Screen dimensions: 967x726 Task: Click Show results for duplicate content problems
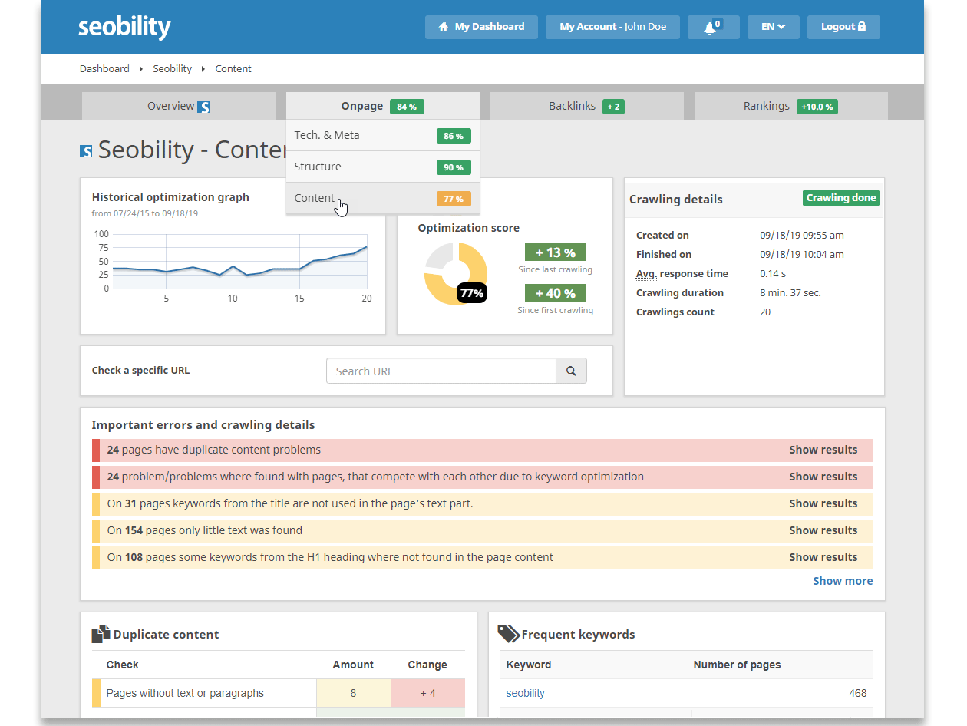click(x=823, y=450)
